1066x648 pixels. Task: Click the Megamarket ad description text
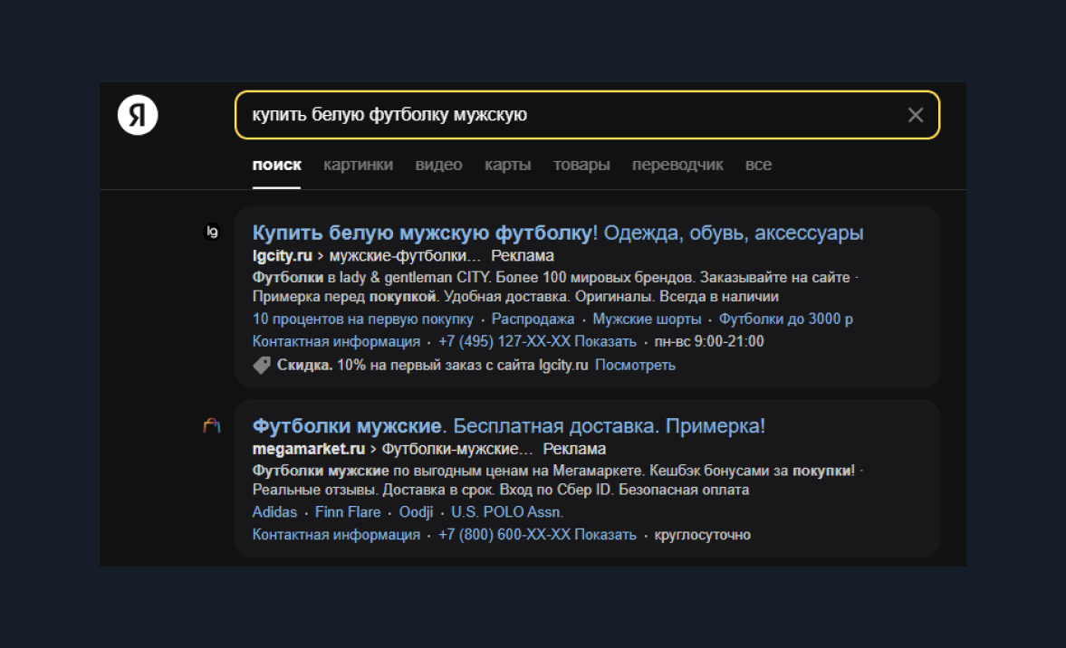coord(556,481)
